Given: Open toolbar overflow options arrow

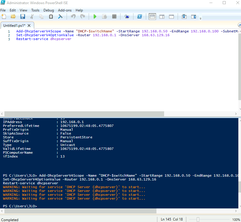Looking at the screenshot, I should (x=200, y=19).
